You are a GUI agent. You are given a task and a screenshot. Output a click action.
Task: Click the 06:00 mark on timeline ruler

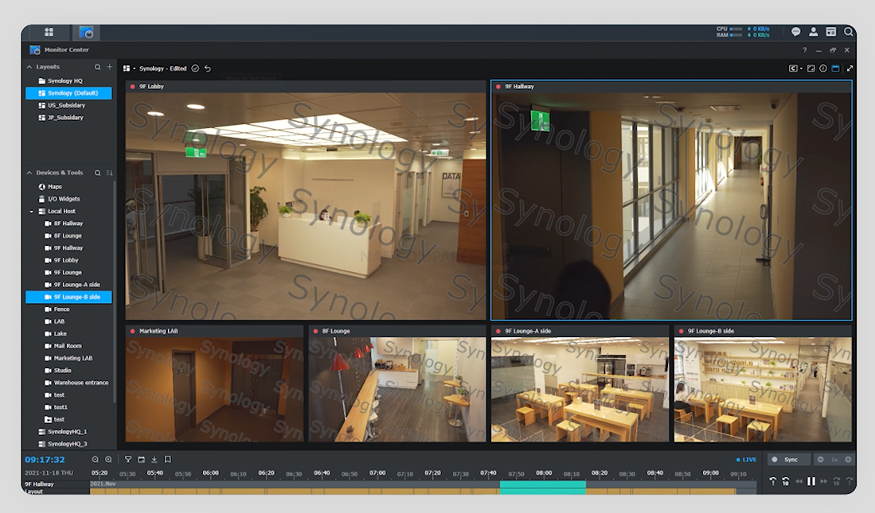point(210,473)
